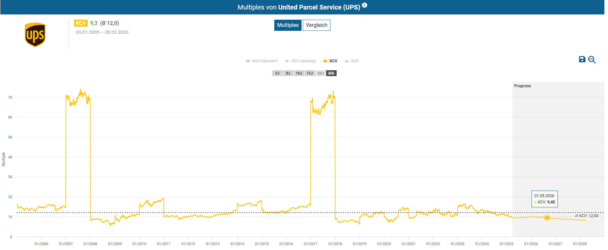The height and width of the screenshot is (250, 608).
Task: Select the 8J time range
Action: (288, 73)
